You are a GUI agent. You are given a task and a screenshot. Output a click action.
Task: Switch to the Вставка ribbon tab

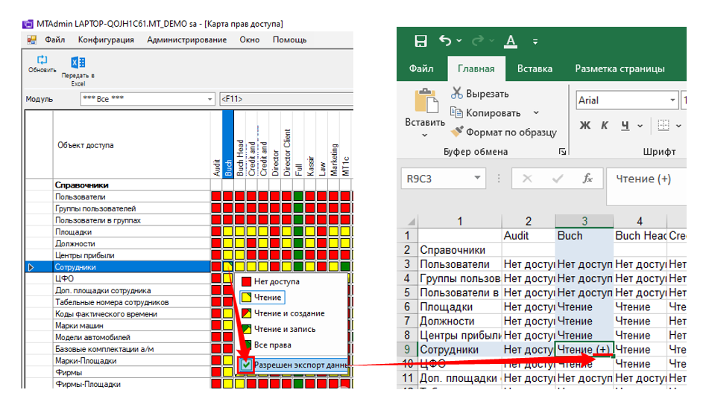click(535, 68)
